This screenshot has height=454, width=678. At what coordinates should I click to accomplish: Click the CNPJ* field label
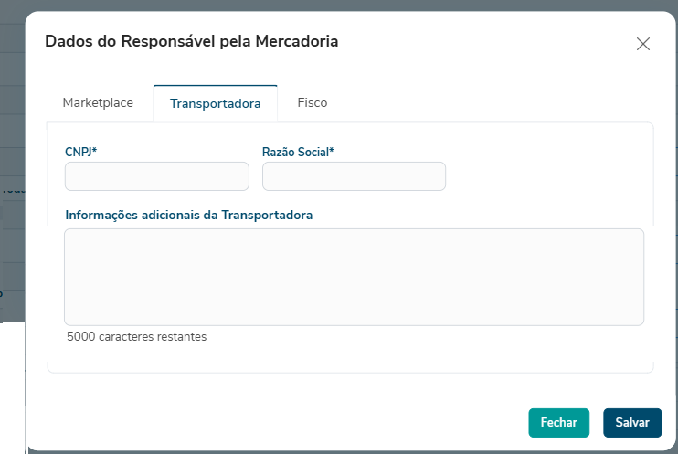tap(81, 152)
